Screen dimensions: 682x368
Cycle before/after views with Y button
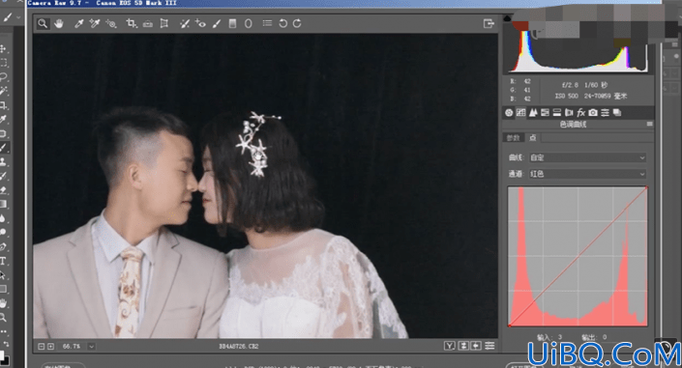pyautogui.click(x=449, y=346)
